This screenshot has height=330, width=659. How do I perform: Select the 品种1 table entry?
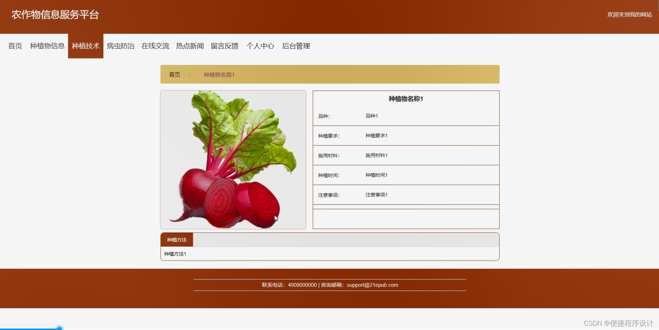pos(371,116)
